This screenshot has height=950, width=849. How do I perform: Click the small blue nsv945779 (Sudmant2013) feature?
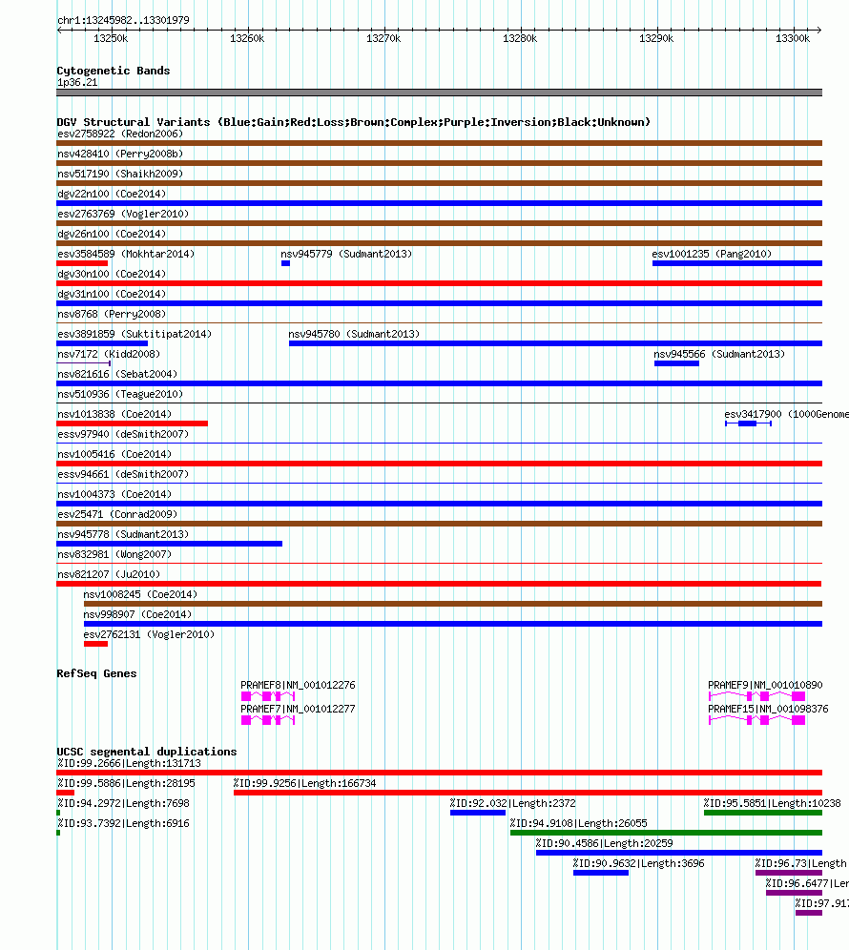(x=285, y=263)
